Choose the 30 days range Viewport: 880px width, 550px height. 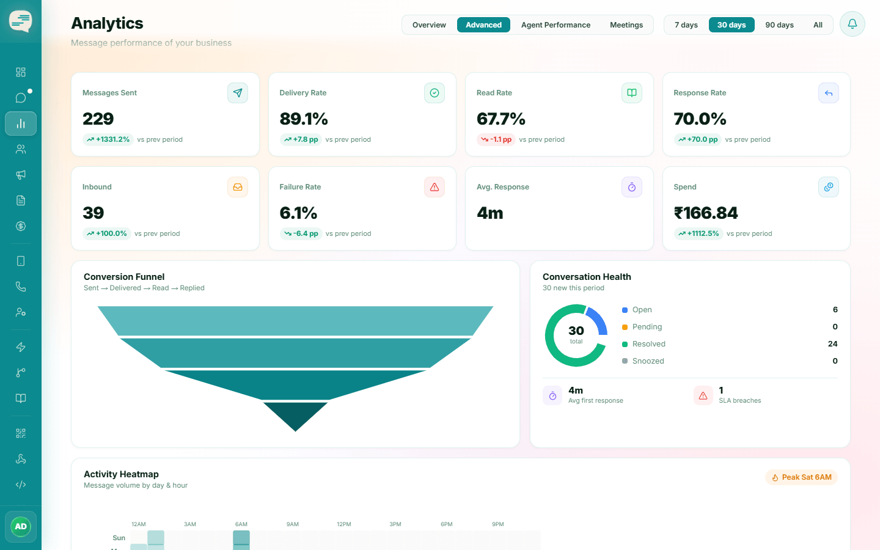[x=732, y=25]
